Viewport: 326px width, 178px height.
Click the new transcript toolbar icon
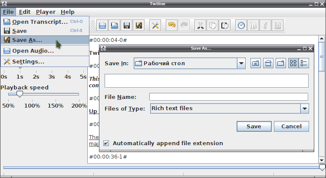pyautogui.click(x=102, y=25)
